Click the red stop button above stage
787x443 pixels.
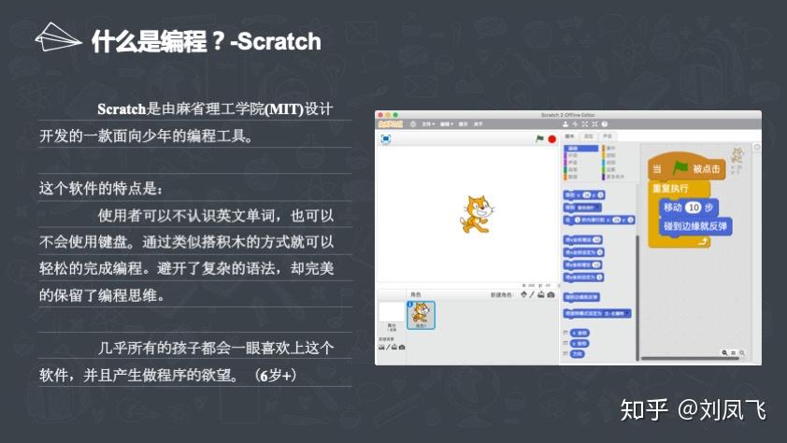point(551,139)
